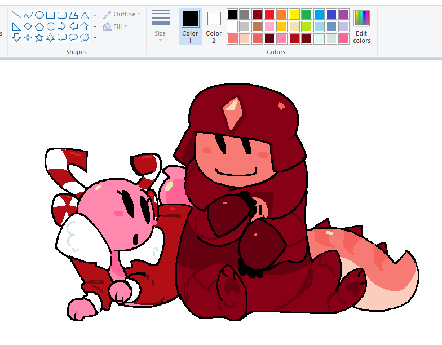Select the Pentagon shape

pos(39,26)
